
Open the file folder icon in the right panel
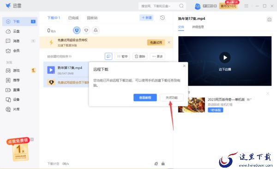coord(269,19)
